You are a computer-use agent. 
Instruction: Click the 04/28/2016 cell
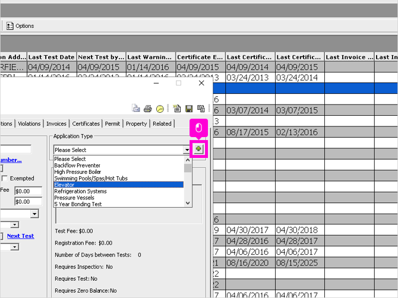[250, 241]
